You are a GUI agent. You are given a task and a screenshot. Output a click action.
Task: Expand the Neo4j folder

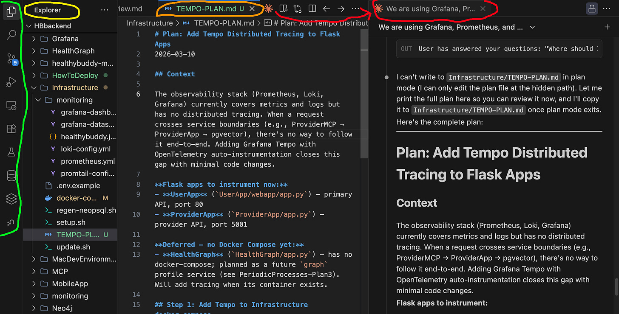tap(34, 308)
